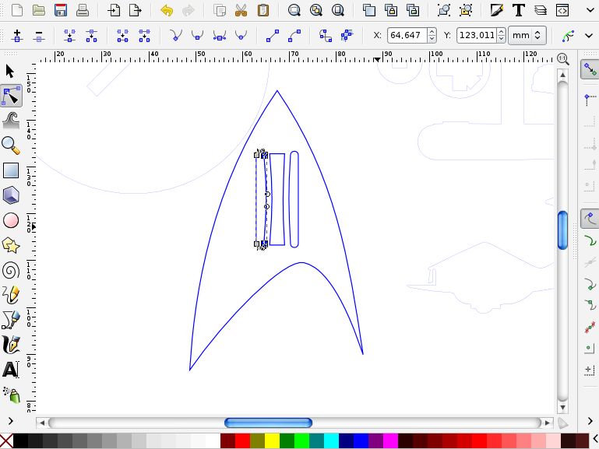The height and width of the screenshot is (449, 599).
Task: Decrease Y coordinate with stepper down arrow
Action: (501, 39)
